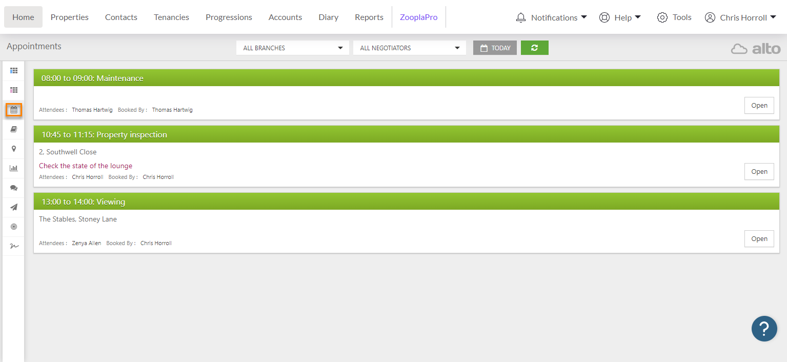787x362 pixels.
Task: Click the 13:00 to 14:00 Viewing header
Action: [x=407, y=202]
